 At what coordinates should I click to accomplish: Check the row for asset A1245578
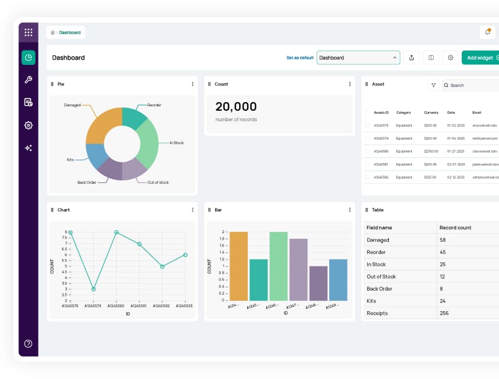(367, 126)
